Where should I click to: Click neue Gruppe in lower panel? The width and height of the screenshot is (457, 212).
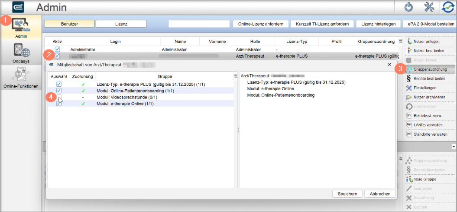coord(425,179)
